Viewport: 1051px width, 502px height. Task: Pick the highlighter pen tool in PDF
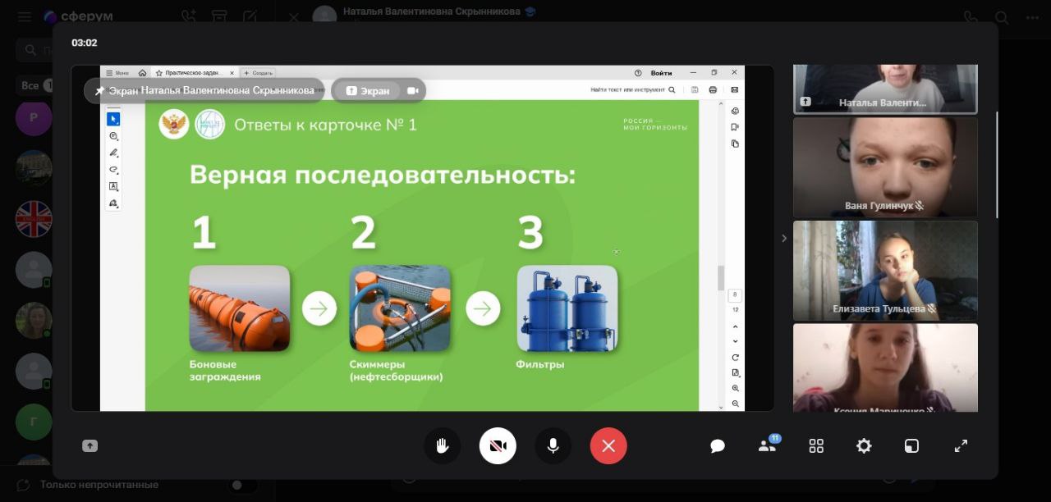pos(113,153)
